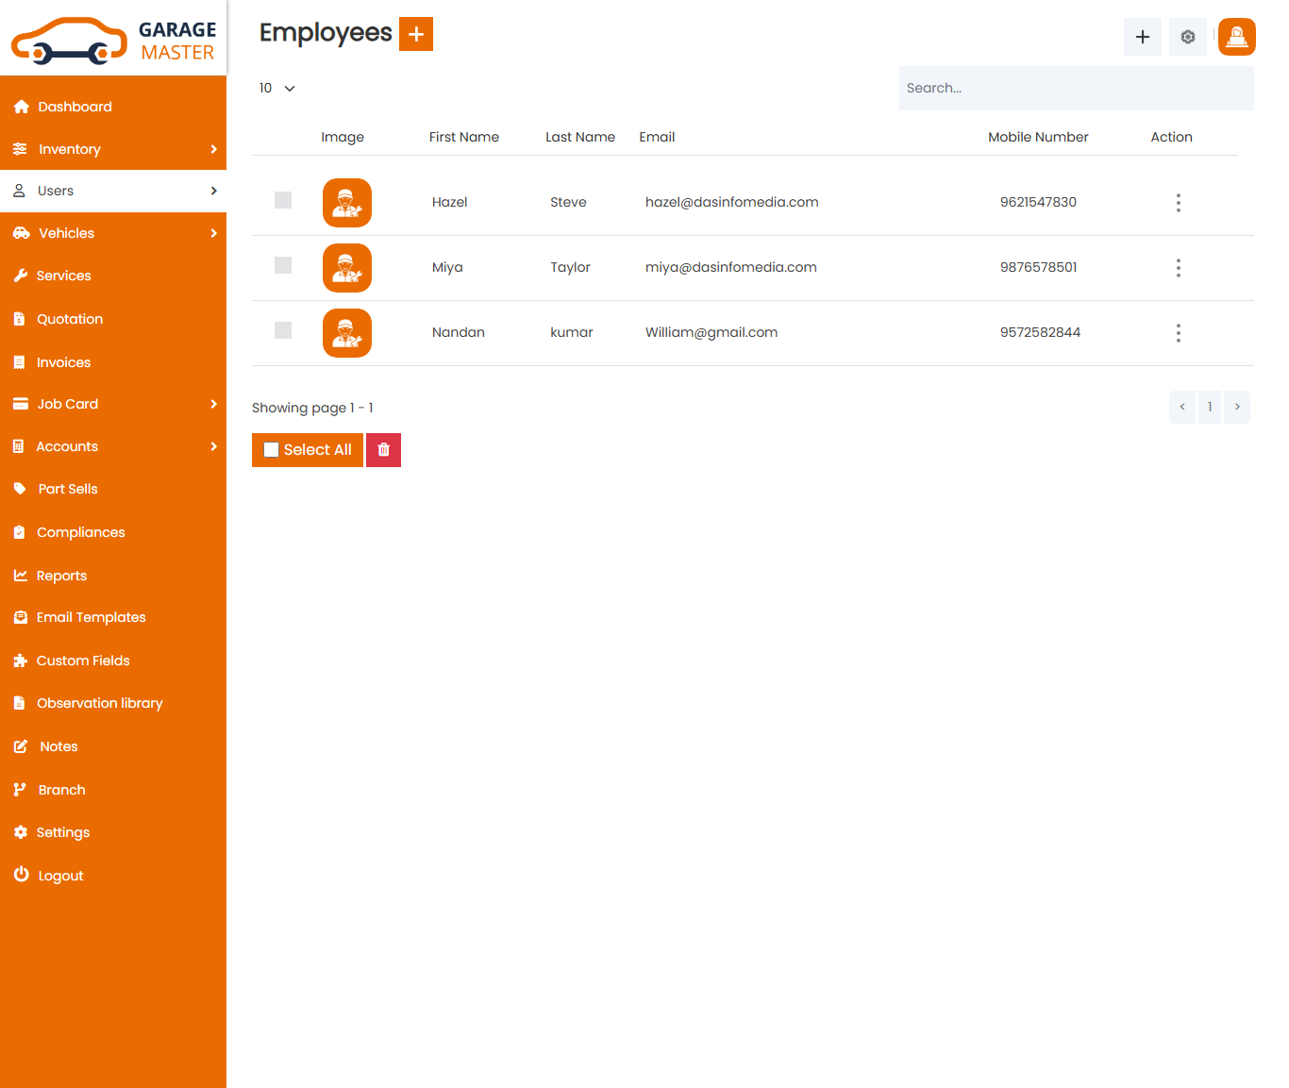Check the Select All checkbox
The width and height of the screenshot is (1289, 1088).
click(272, 450)
